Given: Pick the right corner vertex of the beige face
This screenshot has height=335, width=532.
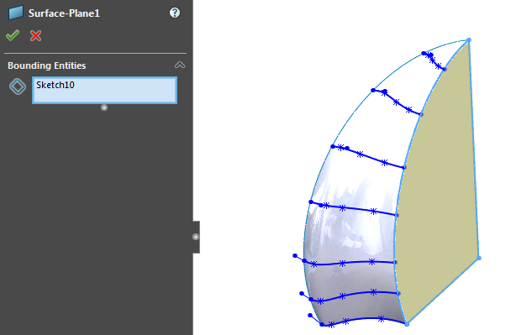Looking at the screenshot, I should tap(479, 259).
